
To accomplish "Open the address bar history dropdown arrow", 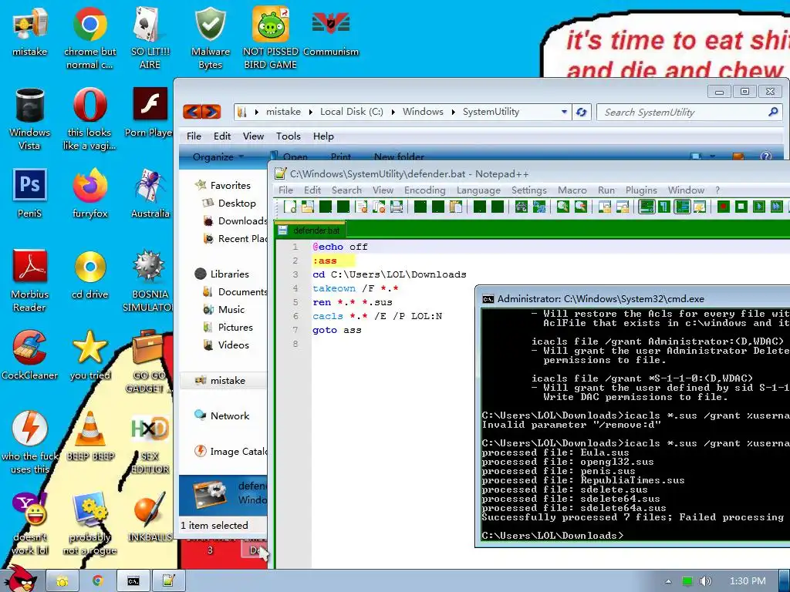I will pyautogui.click(x=564, y=112).
